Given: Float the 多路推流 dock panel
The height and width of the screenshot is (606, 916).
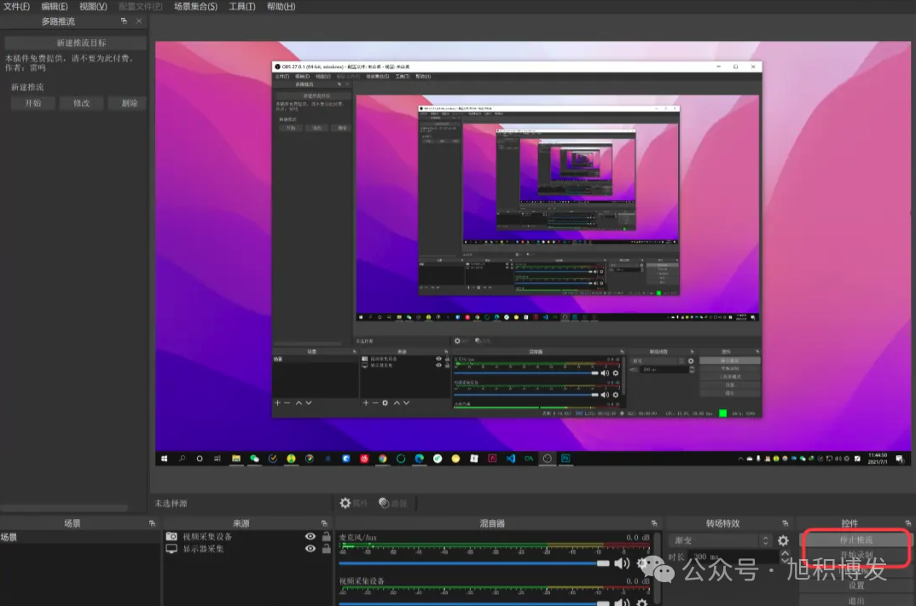Looking at the screenshot, I should pos(124,21).
